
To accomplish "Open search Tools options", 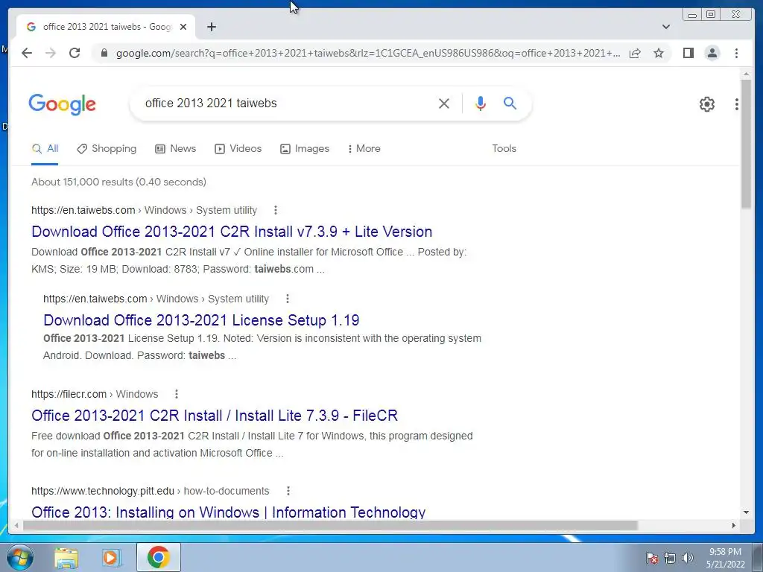I will pos(504,149).
